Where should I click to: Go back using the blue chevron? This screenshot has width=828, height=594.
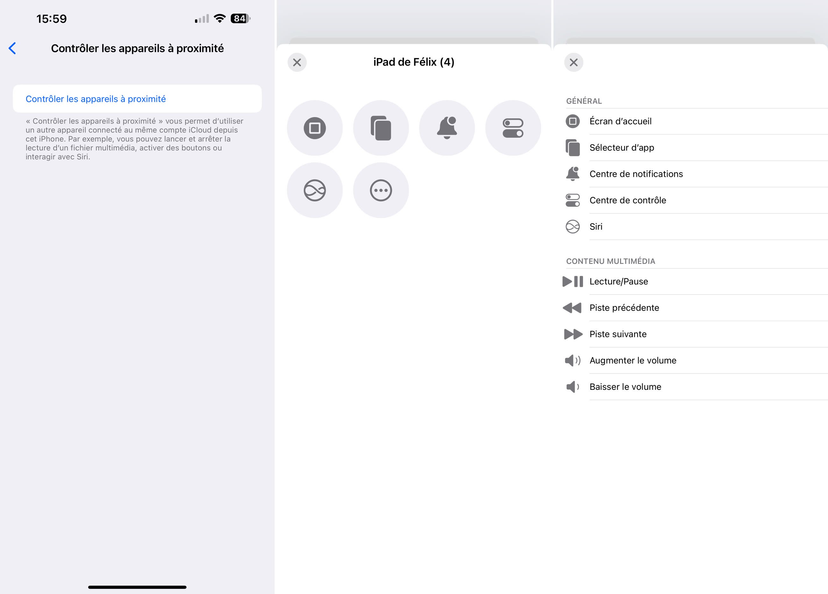pyautogui.click(x=12, y=48)
